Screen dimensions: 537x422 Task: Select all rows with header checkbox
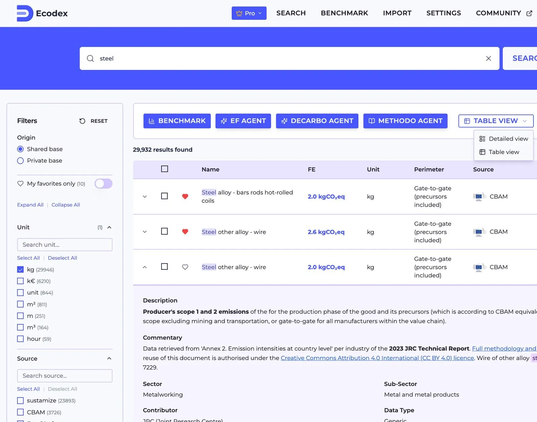(164, 169)
